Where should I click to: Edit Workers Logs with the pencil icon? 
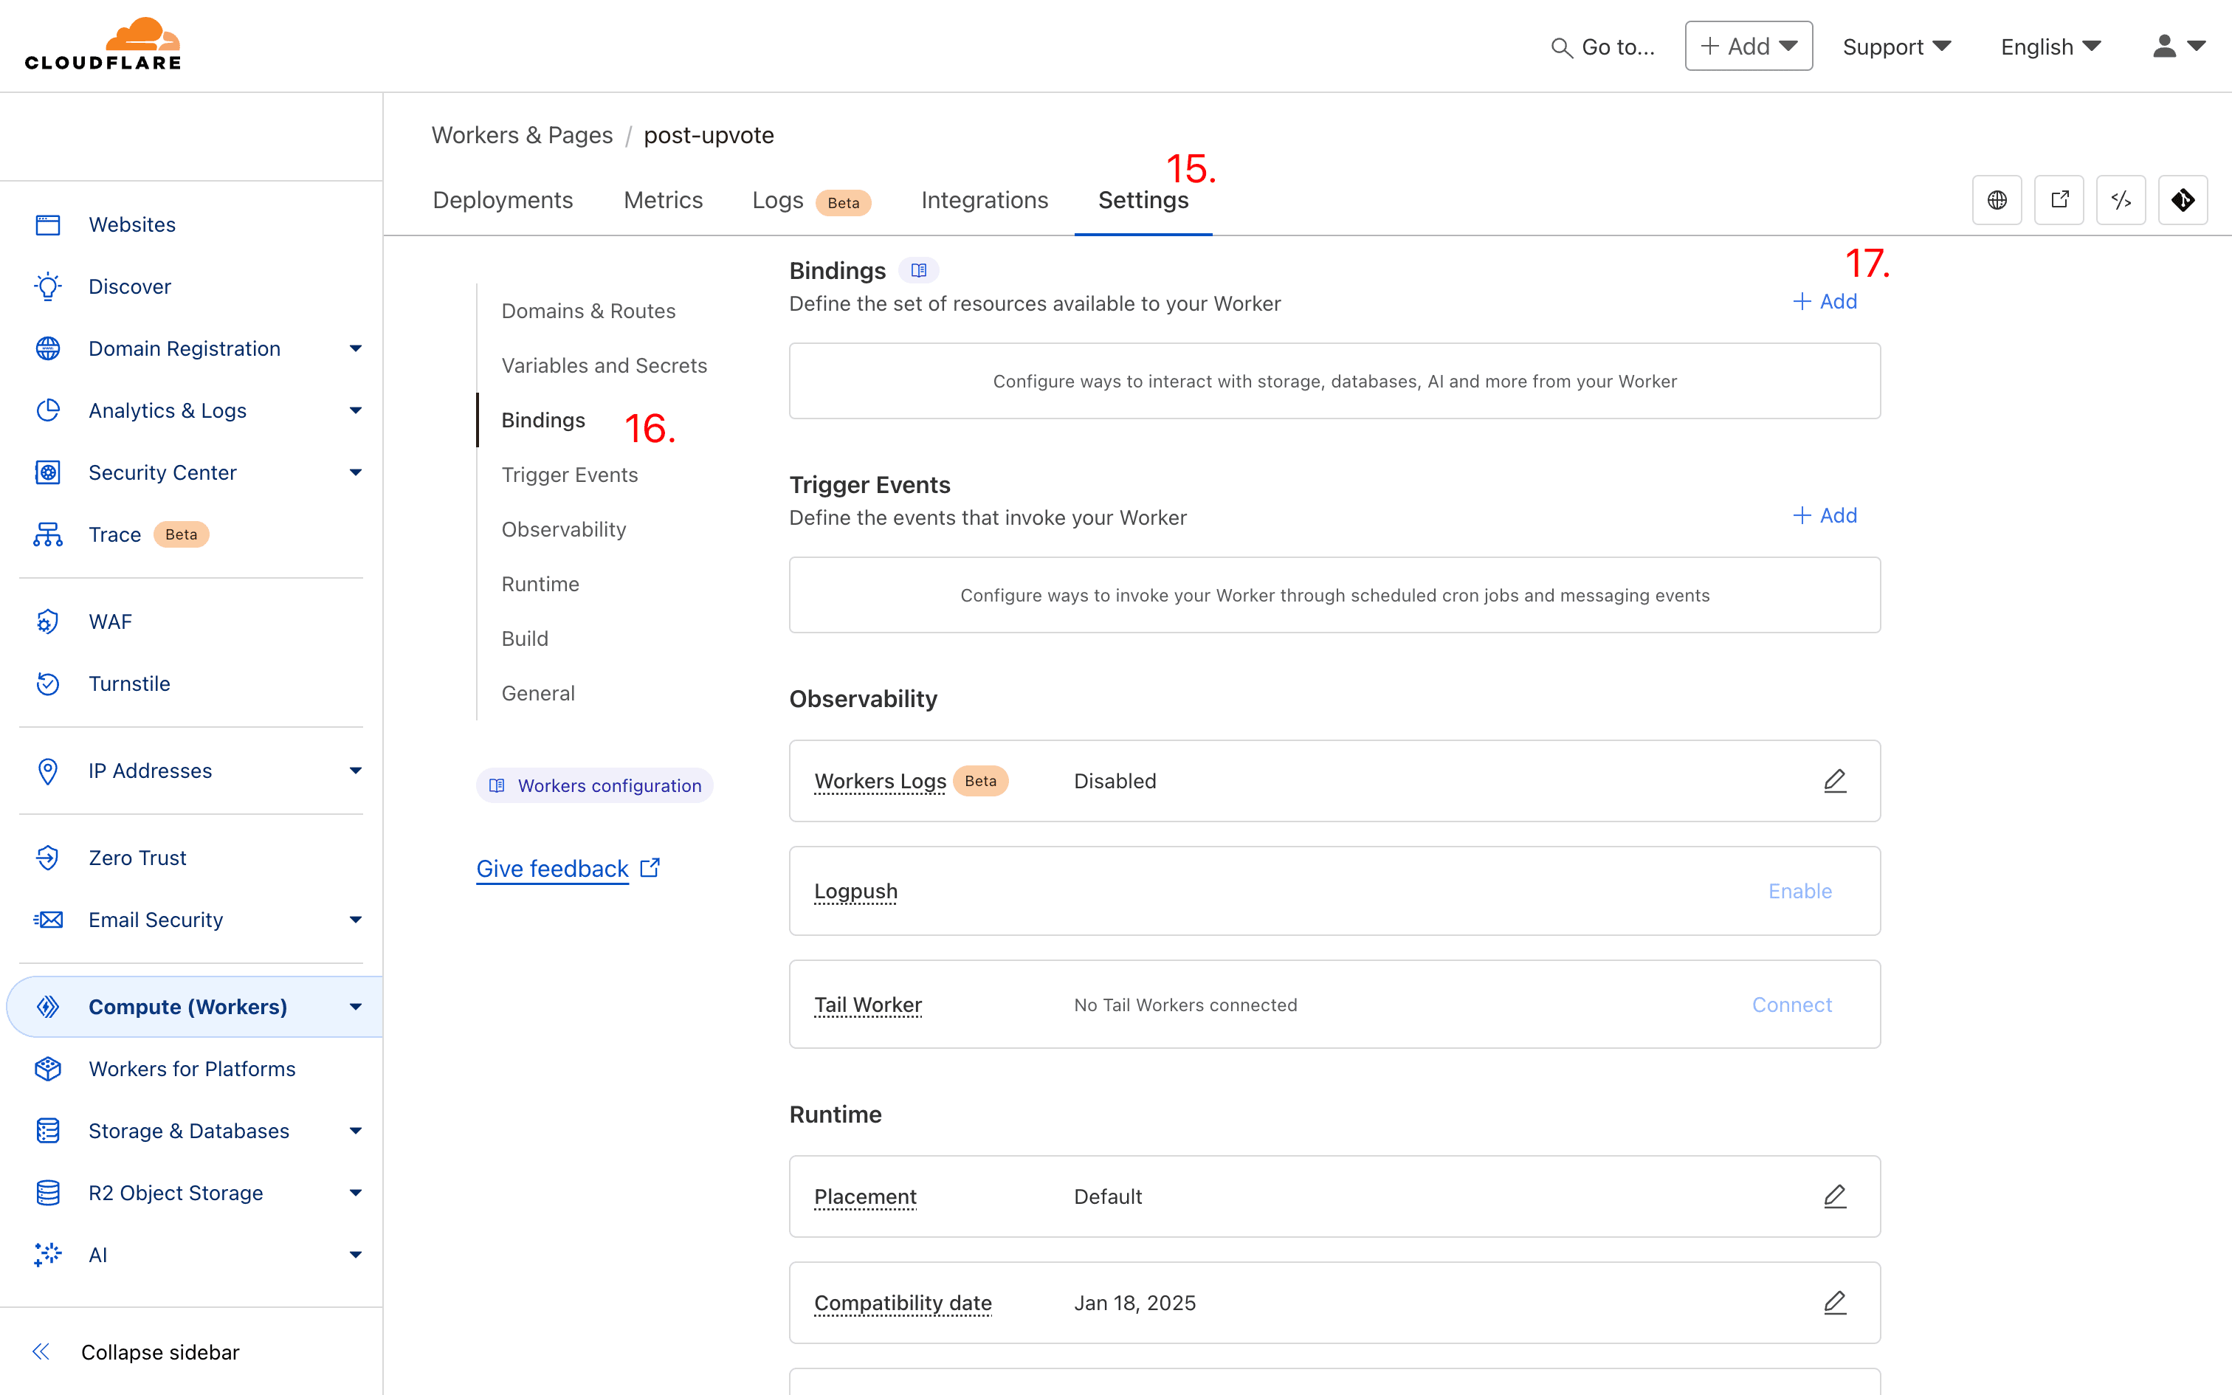tap(1834, 781)
